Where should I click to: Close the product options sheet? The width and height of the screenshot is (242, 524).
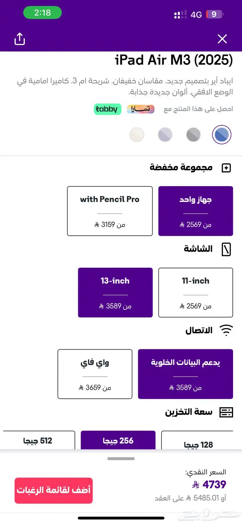click(222, 39)
